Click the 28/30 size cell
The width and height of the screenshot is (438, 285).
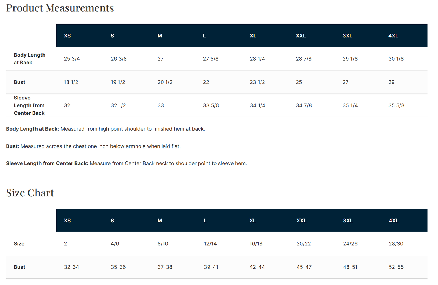click(x=396, y=244)
